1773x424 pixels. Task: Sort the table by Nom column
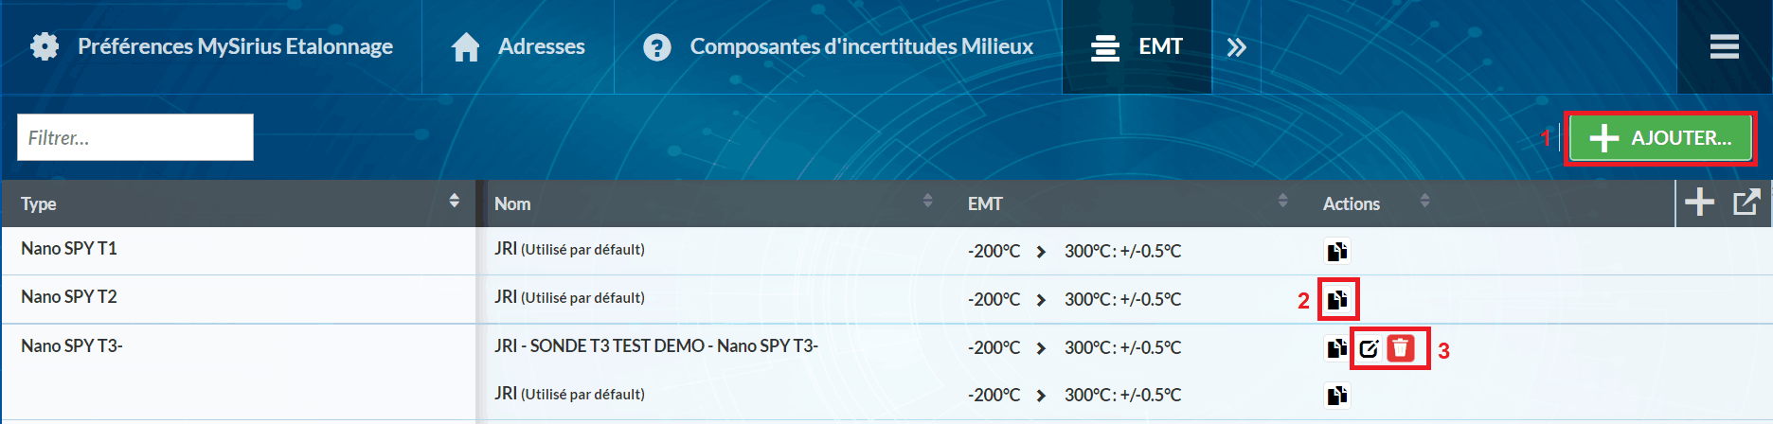tap(927, 201)
